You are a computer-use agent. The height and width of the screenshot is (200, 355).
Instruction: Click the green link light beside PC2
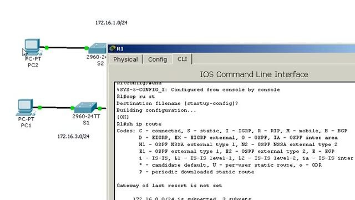coord(47,48)
